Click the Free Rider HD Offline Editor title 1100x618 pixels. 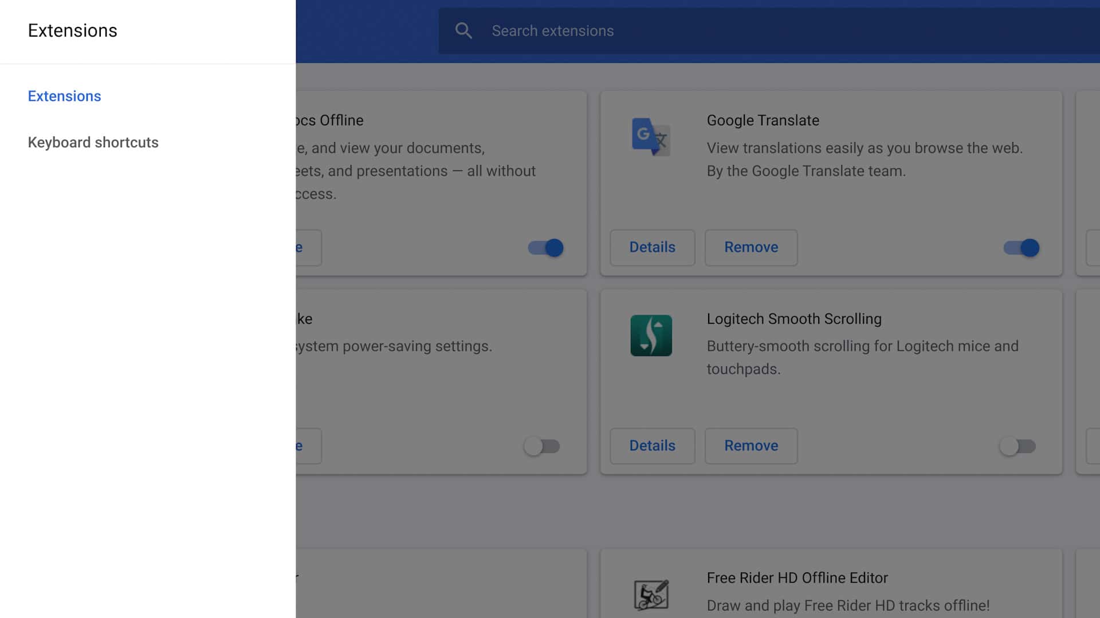click(x=797, y=577)
